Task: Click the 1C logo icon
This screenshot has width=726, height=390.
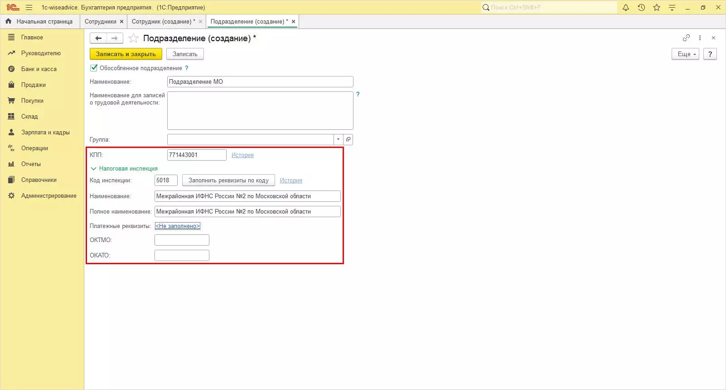Action: 12,7
